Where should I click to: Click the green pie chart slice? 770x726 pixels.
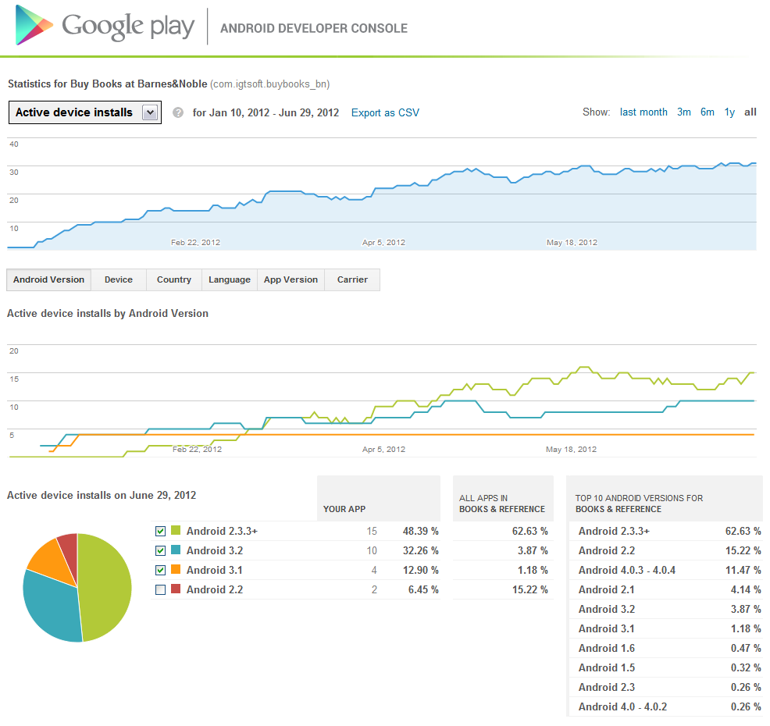pyautogui.click(x=105, y=586)
